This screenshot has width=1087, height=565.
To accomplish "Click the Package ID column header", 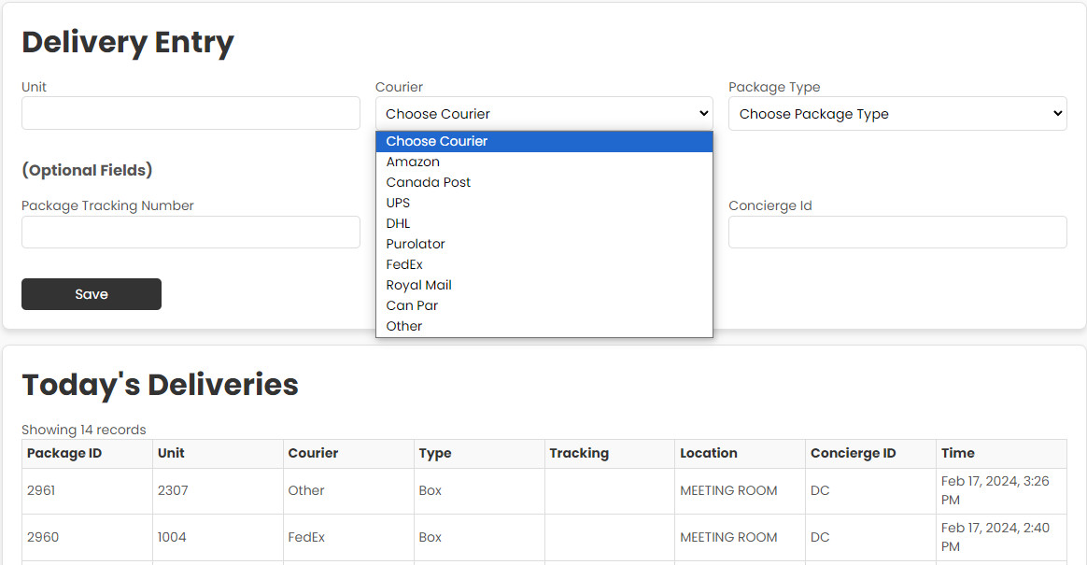I will [64, 453].
